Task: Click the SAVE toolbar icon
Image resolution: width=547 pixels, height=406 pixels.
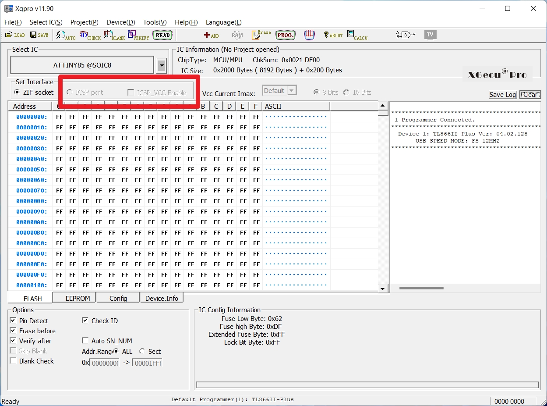Action: [x=39, y=35]
